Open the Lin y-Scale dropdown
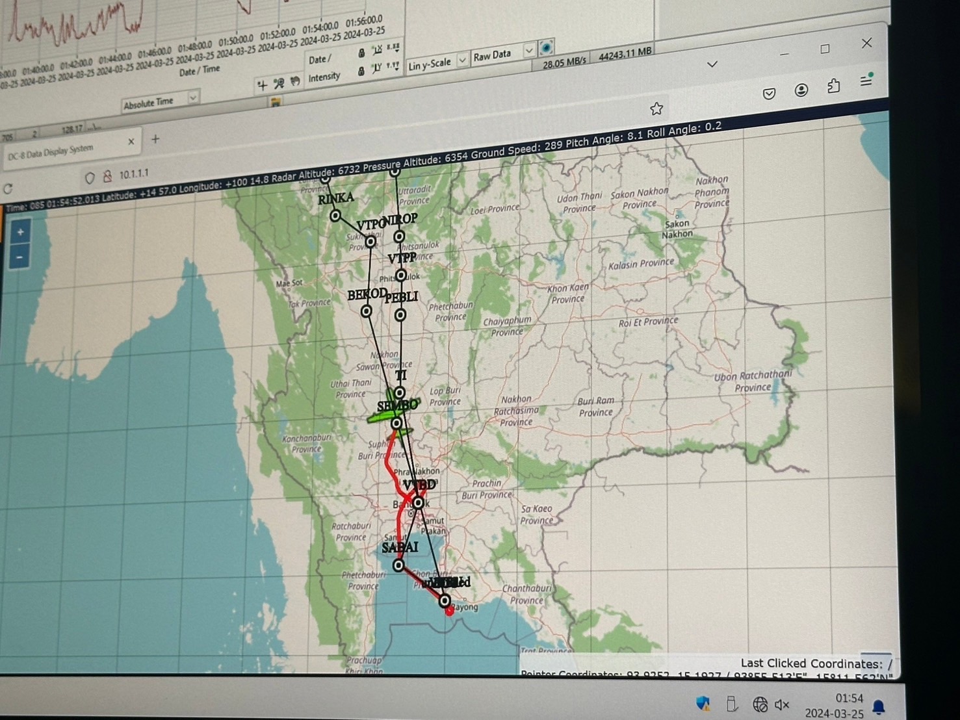The image size is (960, 720). pyautogui.click(x=462, y=60)
